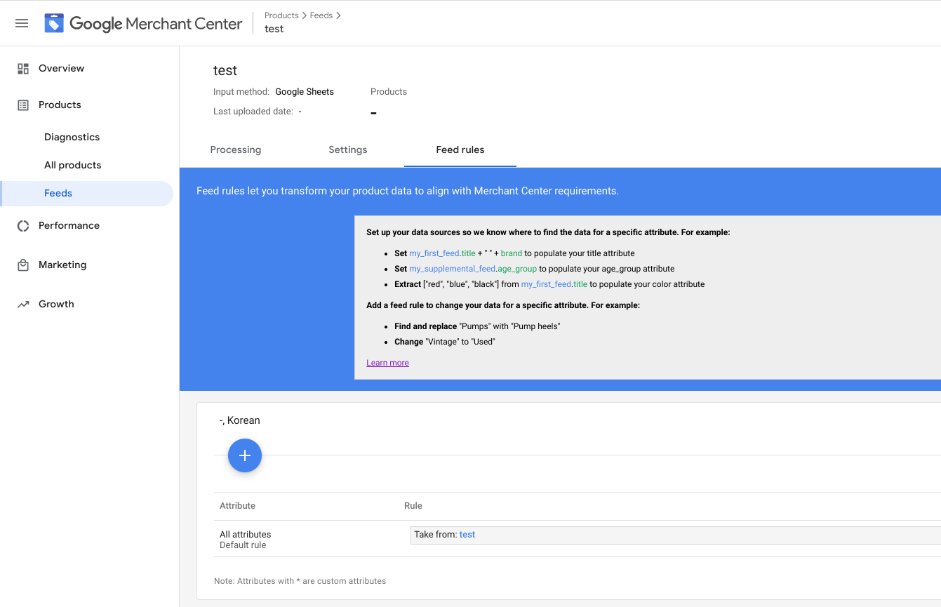Image resolution: width=941 pixels, height=607 pixels.
Task: Click my_first_feed.title in the Set example
Action: (442, 253)
